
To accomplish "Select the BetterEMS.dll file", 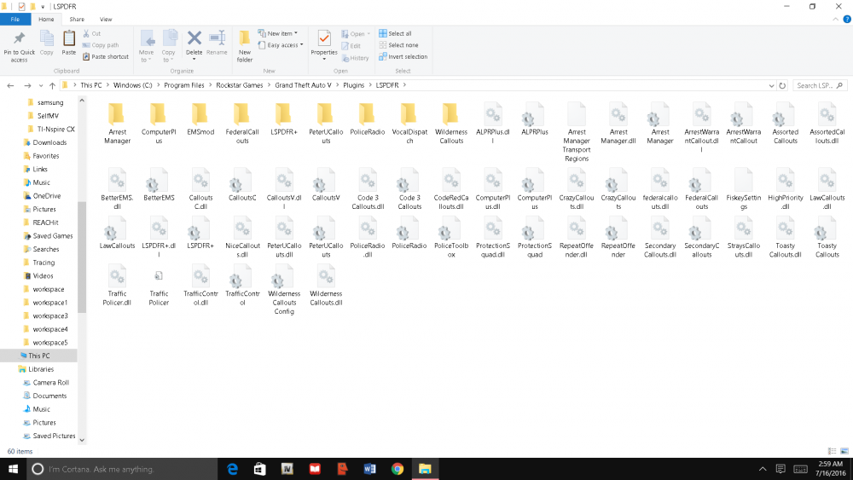I will pos(117,189).
